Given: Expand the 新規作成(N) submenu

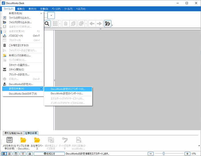Looking at the screenshot, I should tap(23, 13).
